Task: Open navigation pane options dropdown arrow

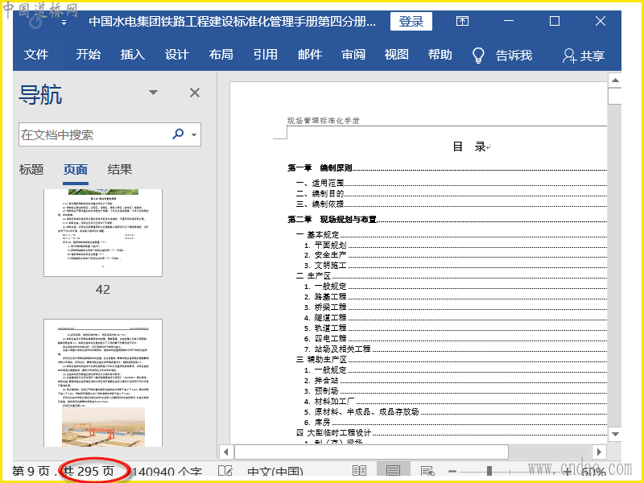Action: 153,93
